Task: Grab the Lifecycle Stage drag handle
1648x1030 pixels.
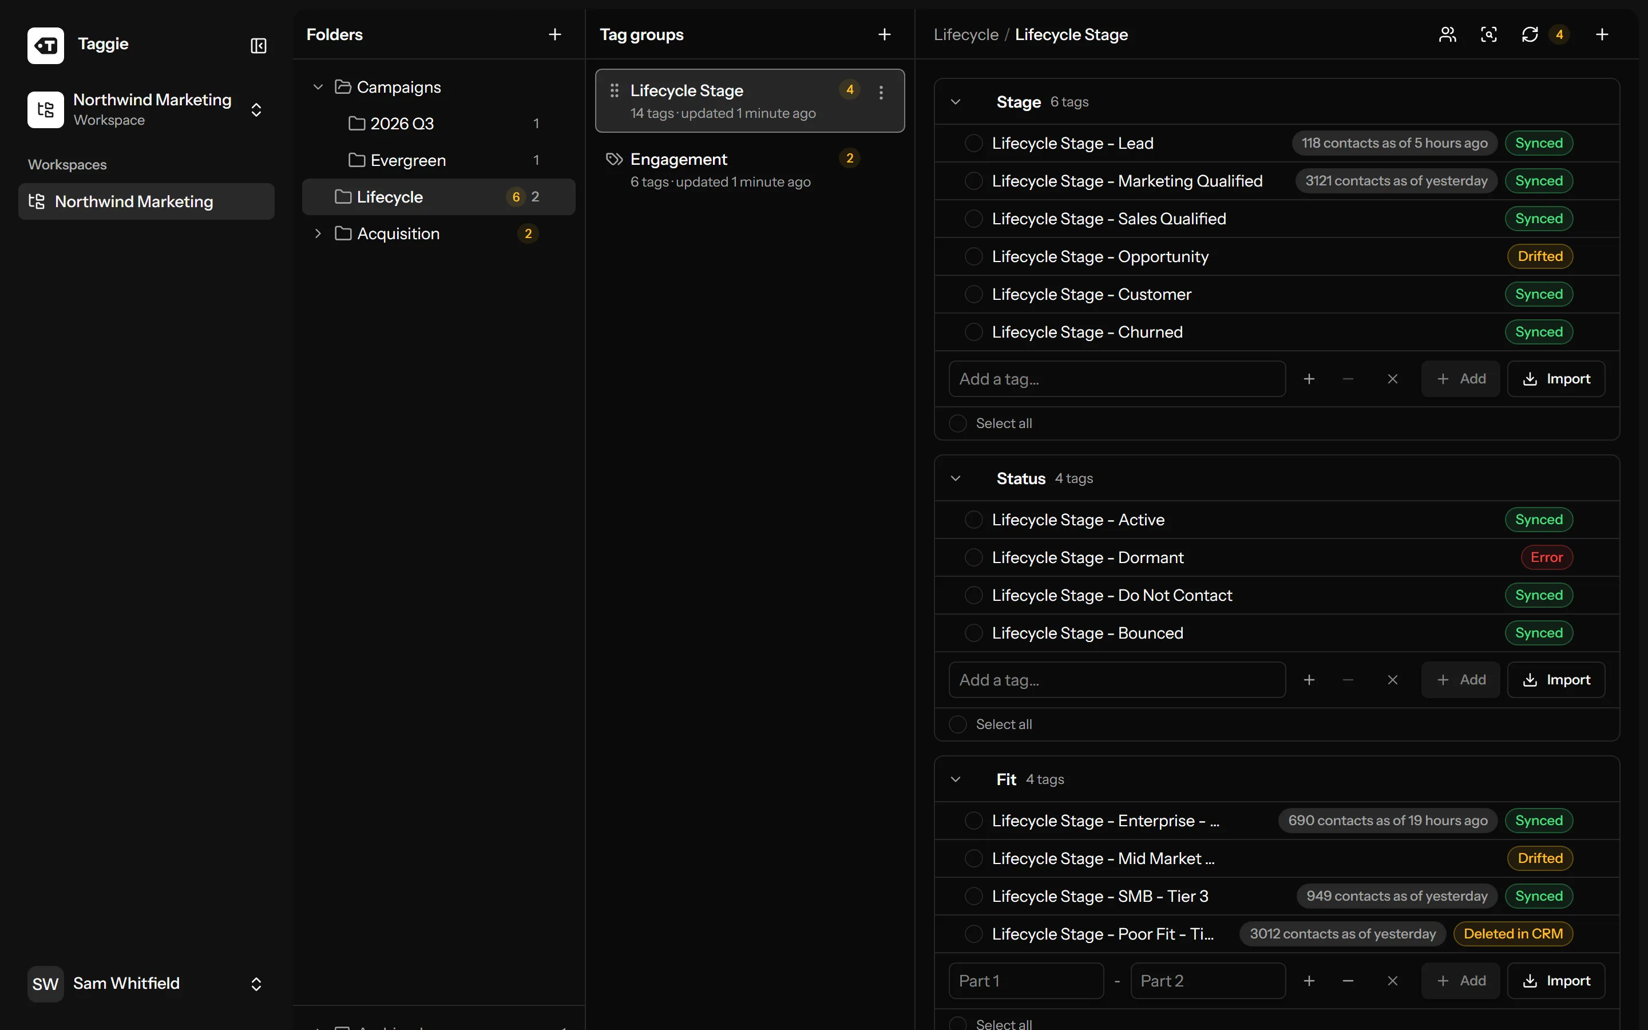Action: (x=614, y=90)
